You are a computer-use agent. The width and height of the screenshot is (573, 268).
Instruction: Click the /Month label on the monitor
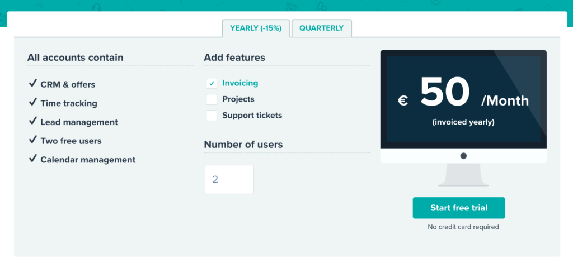(505, 100)
